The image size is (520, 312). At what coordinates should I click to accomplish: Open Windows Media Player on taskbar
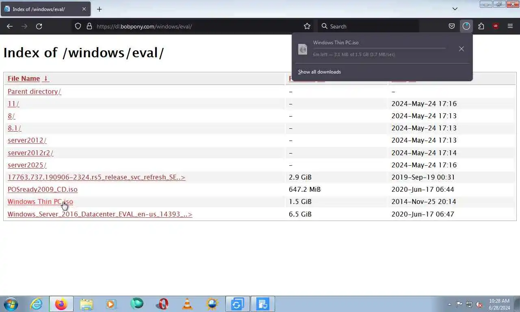[x=110, y=304]
